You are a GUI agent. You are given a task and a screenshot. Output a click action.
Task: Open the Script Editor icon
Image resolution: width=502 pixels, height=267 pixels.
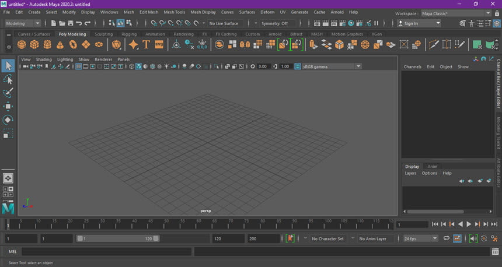[495, 252]
